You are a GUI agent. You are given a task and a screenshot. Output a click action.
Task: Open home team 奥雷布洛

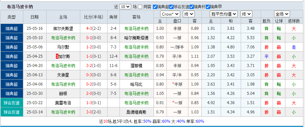pyautogui.click(x=63, y=103)
